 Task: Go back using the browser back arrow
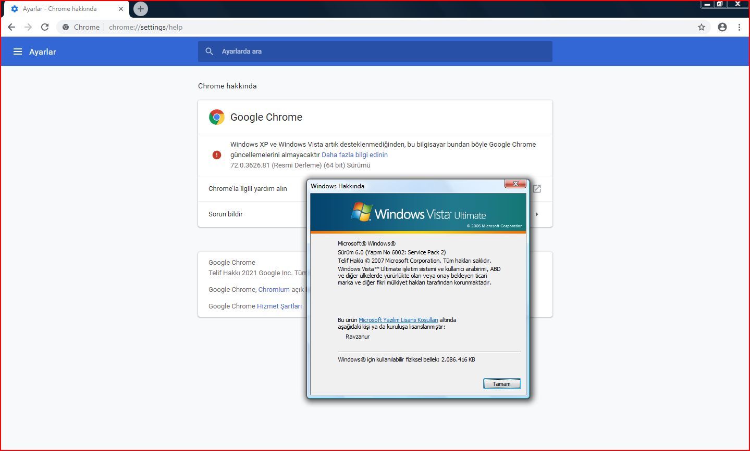(11, 27)
